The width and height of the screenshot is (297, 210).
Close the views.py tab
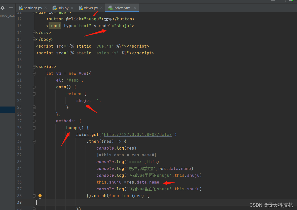point(101,8)
